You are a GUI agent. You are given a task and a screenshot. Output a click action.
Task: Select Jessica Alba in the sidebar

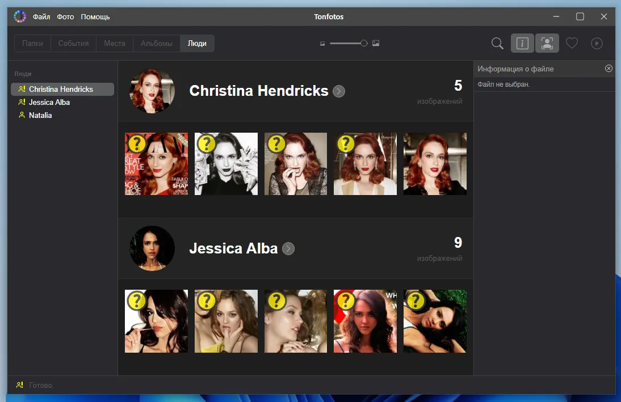pyautogui.click(x=49, y=102)
